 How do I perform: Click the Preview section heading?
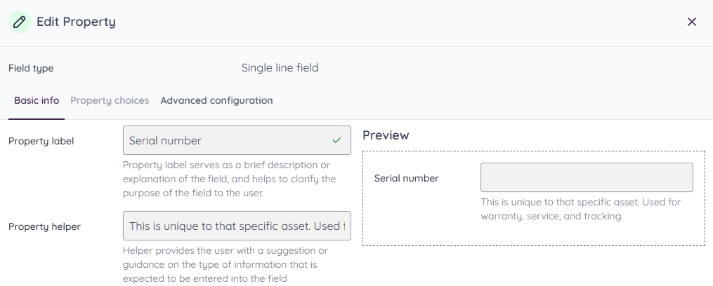386,135
